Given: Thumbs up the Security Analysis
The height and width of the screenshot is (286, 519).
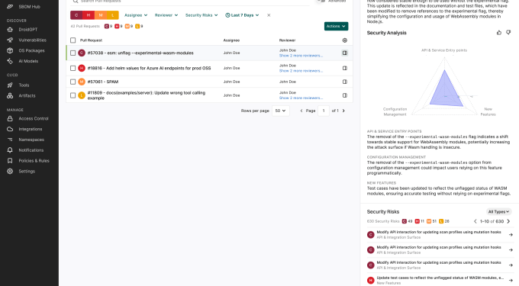Looking at the screenshot, I should click(499, 32).
